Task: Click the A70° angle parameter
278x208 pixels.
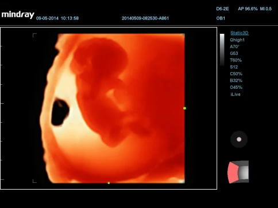Action: coord(234,46)
